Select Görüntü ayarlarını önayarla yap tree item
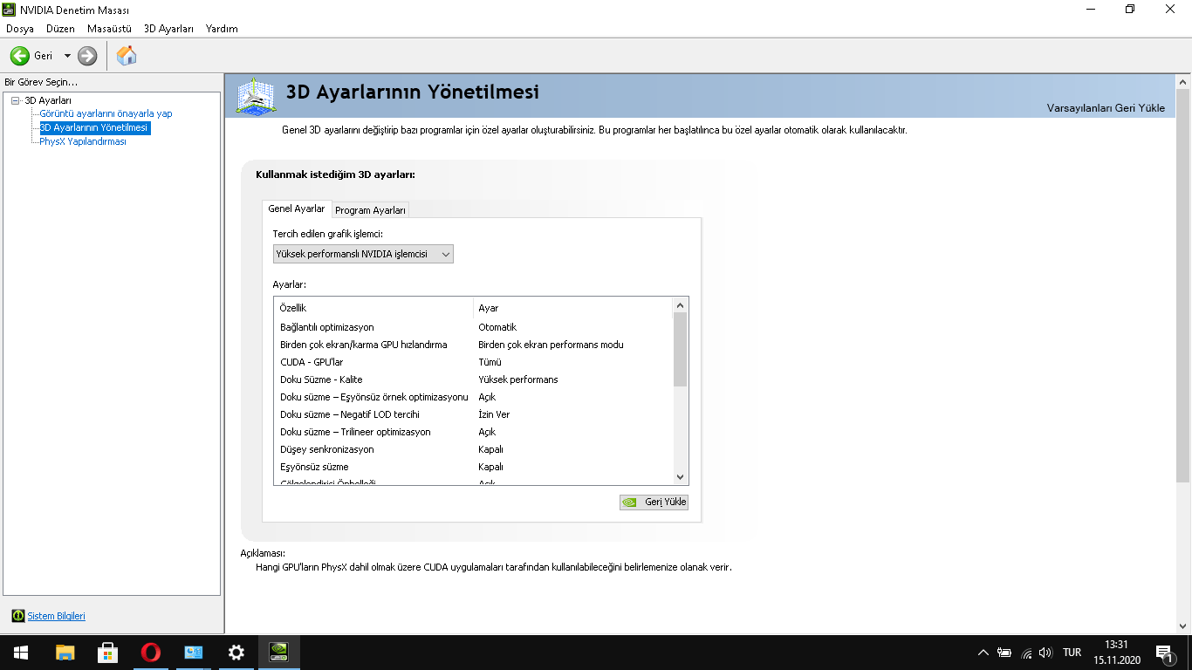1192x670 pixels. coord(106,113)
